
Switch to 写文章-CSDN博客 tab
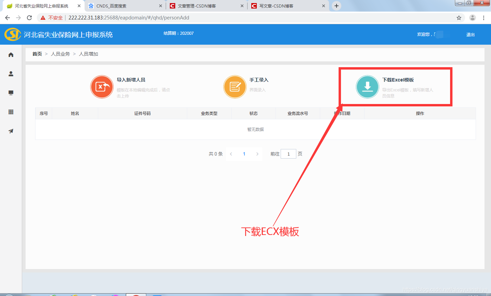287,6
